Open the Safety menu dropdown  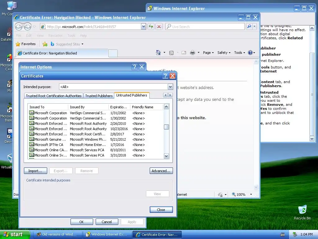(224, 53)
